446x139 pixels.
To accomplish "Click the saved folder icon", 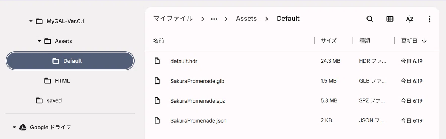I will (x=39, y=100).
